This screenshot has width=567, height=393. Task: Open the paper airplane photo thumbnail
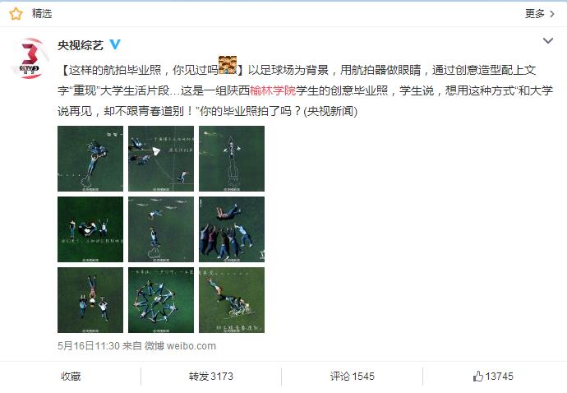click(161, 159)
